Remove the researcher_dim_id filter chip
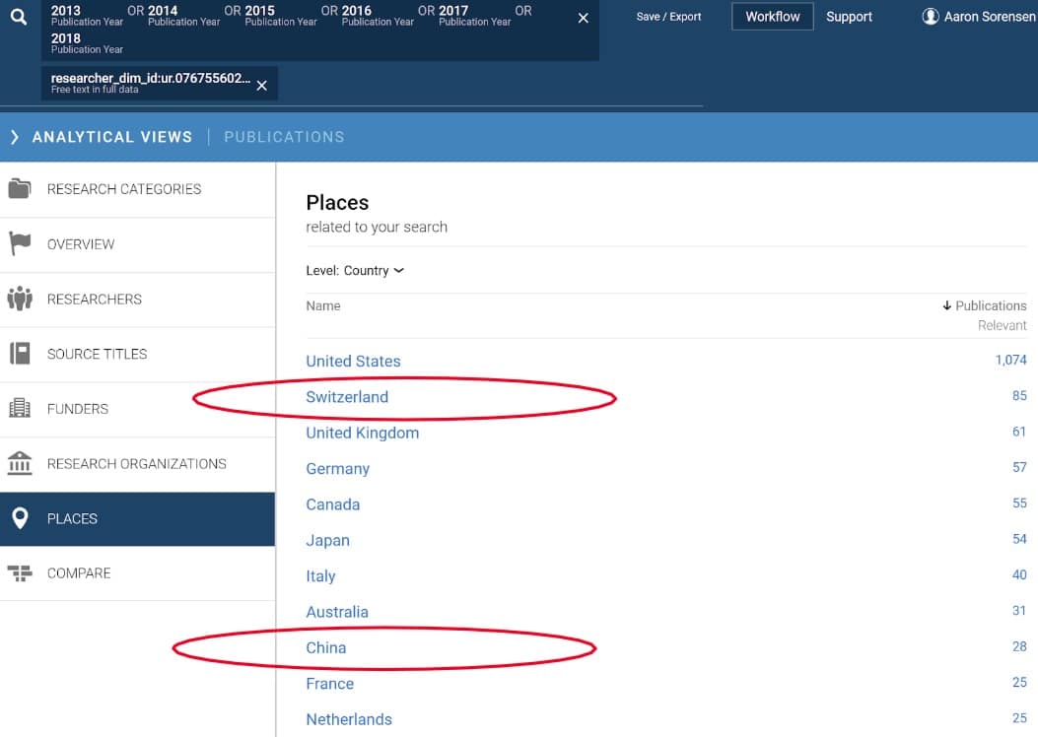Screen dimensions: 1038x737 point(261,86)
